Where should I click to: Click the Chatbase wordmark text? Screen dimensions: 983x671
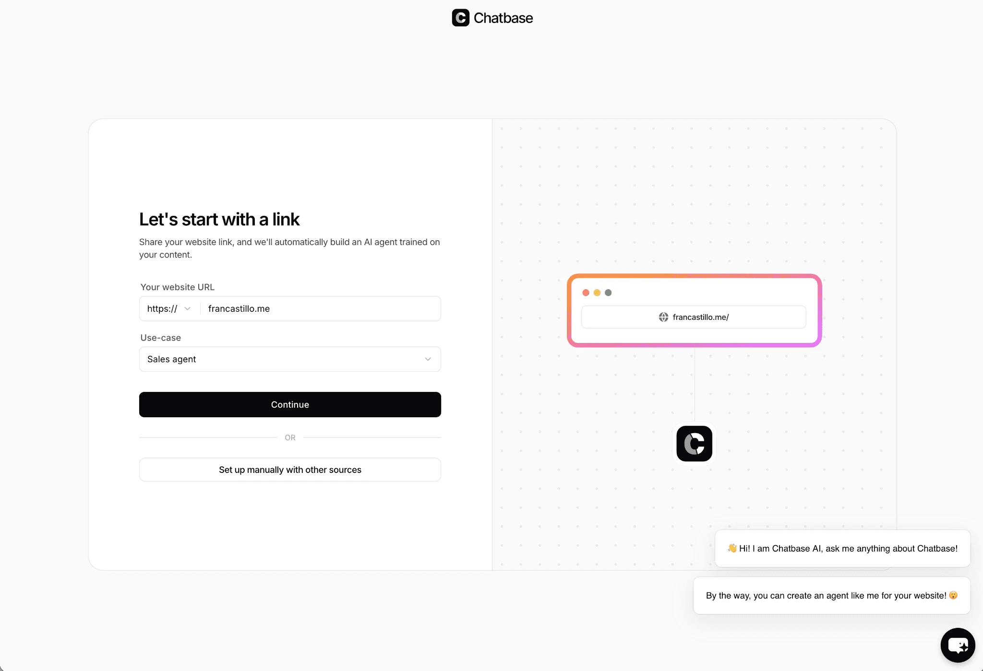click(x=503, y=18)
